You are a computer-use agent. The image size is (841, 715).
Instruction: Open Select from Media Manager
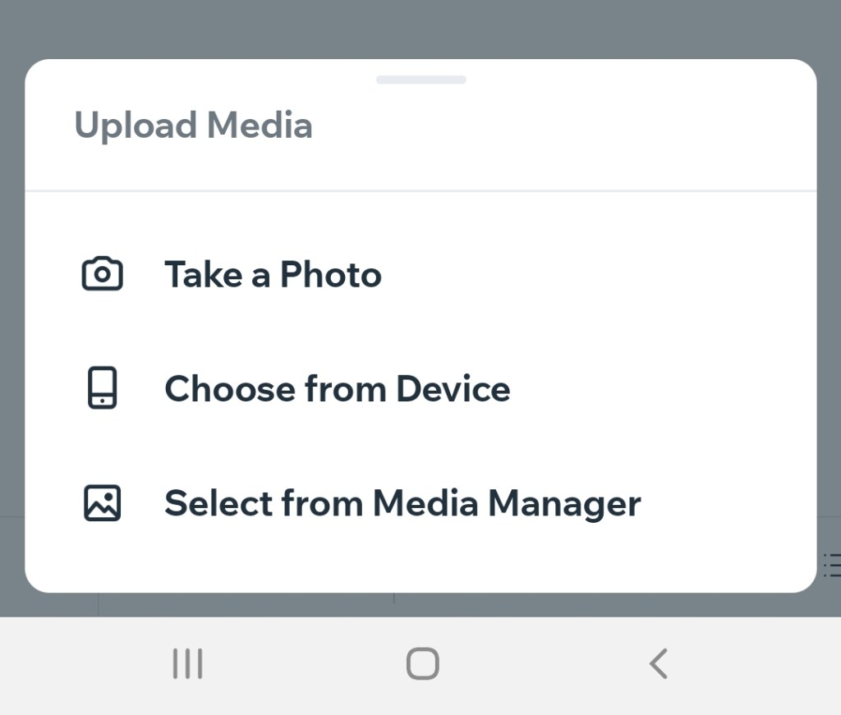pos(402,502)
